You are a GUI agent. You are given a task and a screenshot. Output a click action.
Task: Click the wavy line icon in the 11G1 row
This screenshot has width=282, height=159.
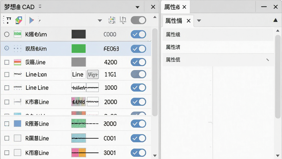[x=18, y=74]
